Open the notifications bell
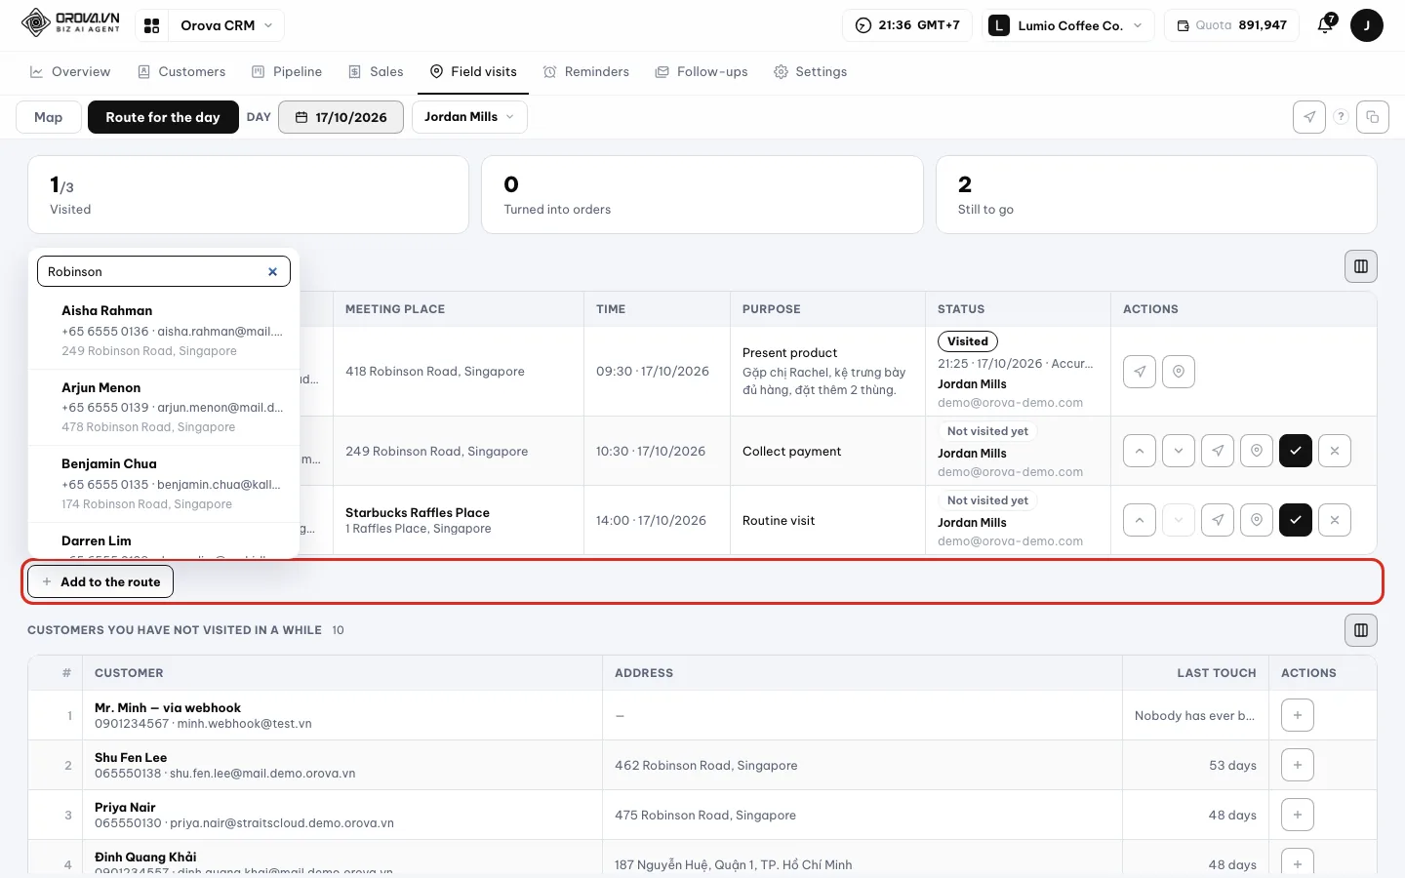The width and height of the screenshot is (1405, 878). pyautogui.click(x=1325, y=25)
